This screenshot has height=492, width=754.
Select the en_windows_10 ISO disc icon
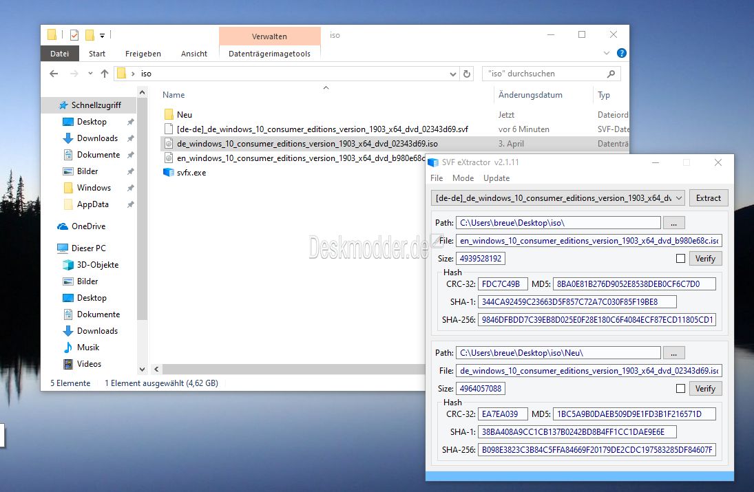169,158
